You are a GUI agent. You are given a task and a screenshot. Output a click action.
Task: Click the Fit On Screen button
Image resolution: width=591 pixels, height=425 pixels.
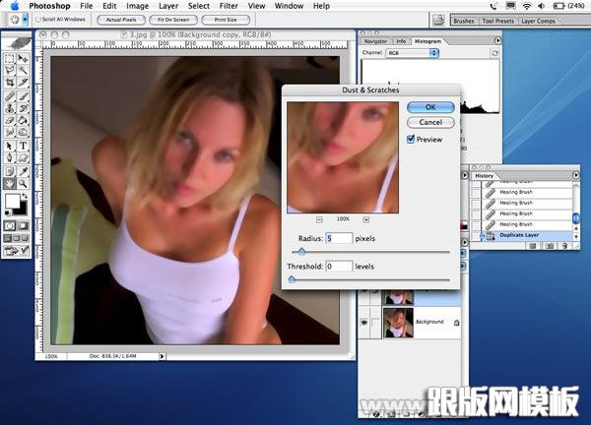173,20
